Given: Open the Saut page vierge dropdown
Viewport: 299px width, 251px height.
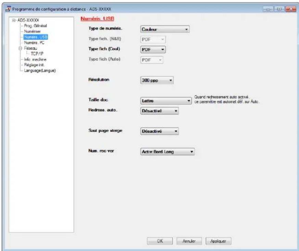Looking at the screenshot, I should pyautogui.click(x=159, y=131).
